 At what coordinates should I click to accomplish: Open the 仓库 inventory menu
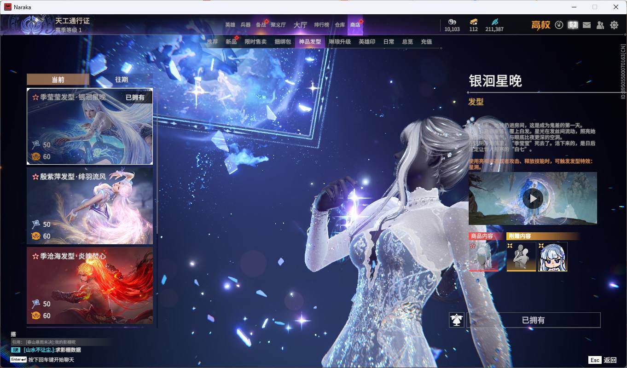click(x=340, y=25)
